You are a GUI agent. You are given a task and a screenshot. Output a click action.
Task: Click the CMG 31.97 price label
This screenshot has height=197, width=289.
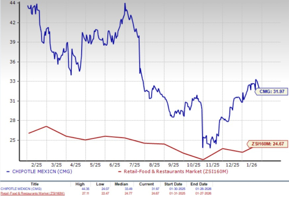[268, 91]
